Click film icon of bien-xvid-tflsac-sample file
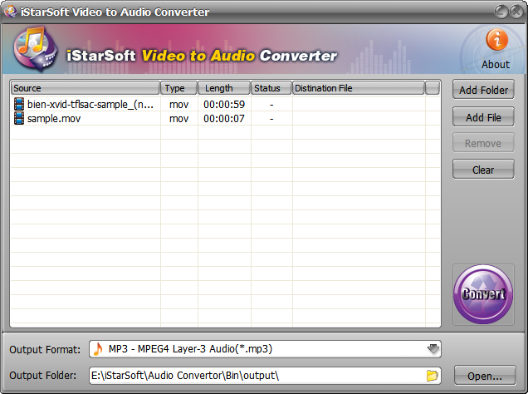Image resolution: width=528 pixels, height=394 pixels. click(x=19, y=104)
